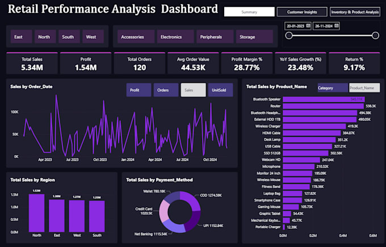Screen dimensions: 386x247
Task: Click the Wireless Charger bar
Action: 314,126
